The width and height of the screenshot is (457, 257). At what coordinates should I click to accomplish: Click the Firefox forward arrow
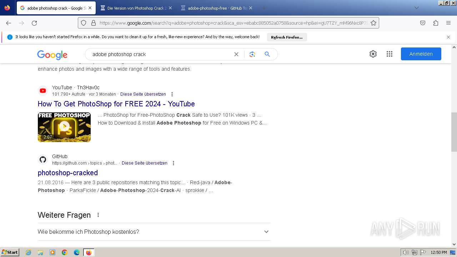click(21, 23)
